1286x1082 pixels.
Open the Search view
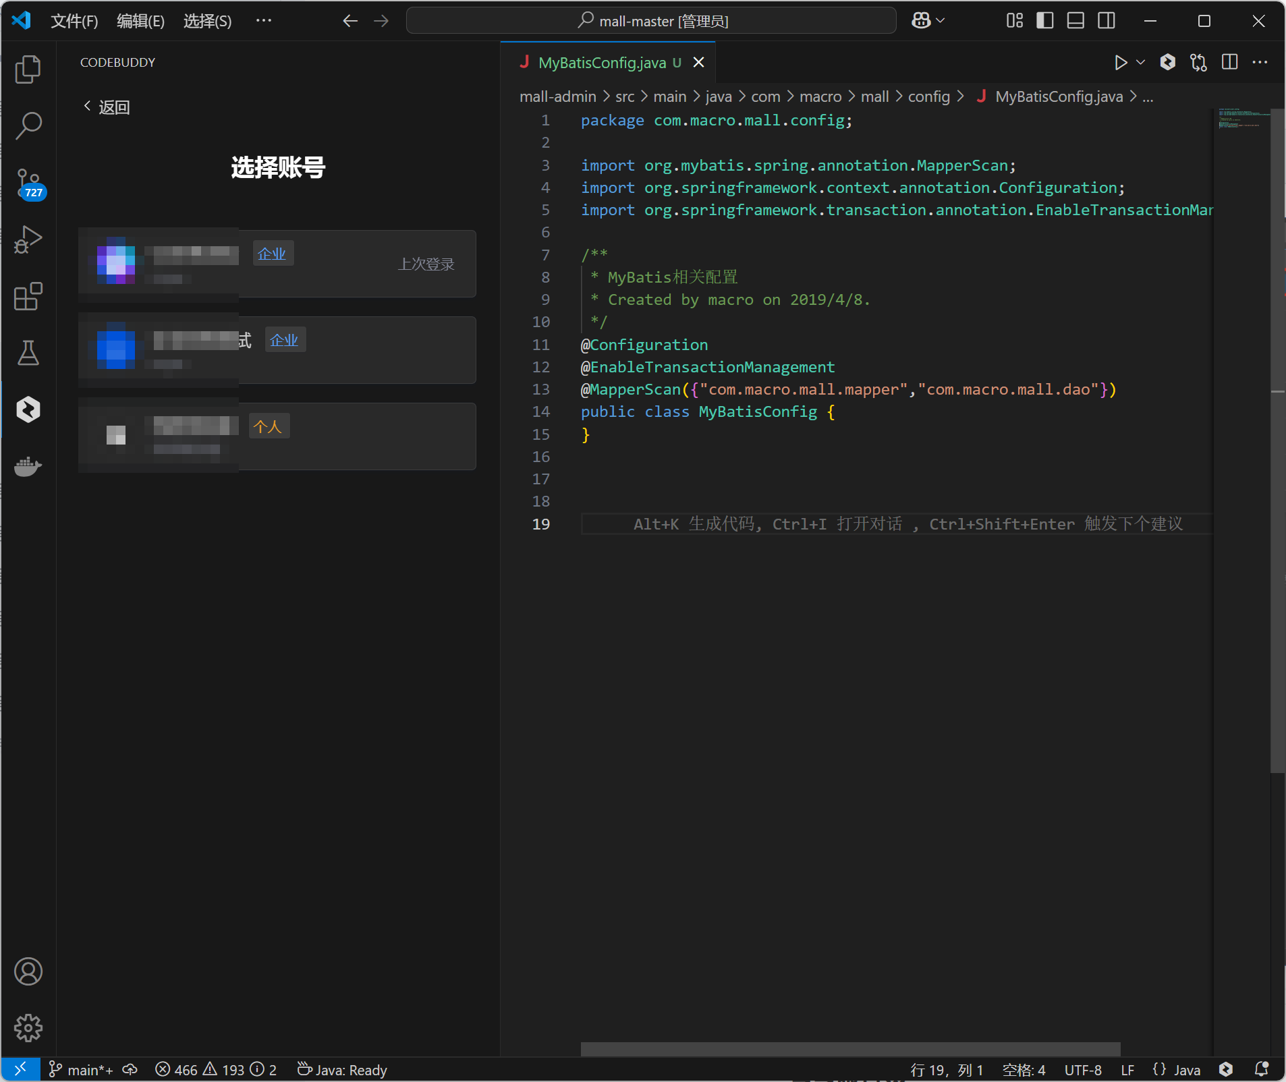coord(28,125)
